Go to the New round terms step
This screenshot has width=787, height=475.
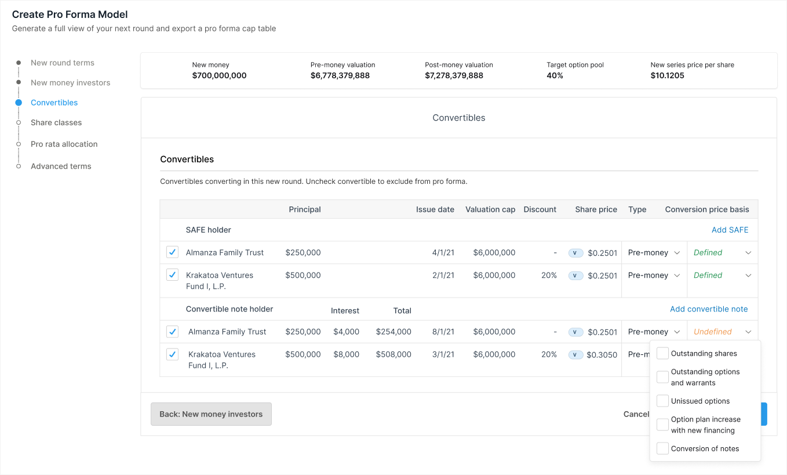pos(62,63)
